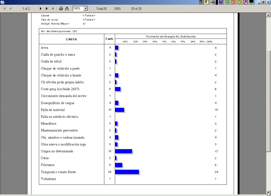This screenshot has width=271, height=196.
Task: Restore the report window size
Action: [x=263, y=2]
